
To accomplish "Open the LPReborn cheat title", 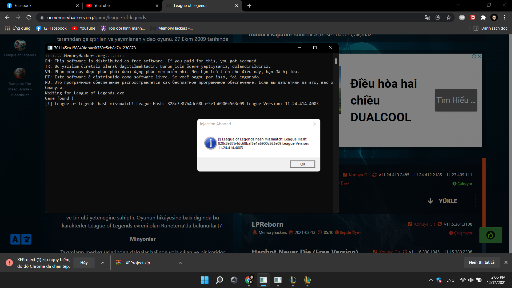I will (267, 224).
